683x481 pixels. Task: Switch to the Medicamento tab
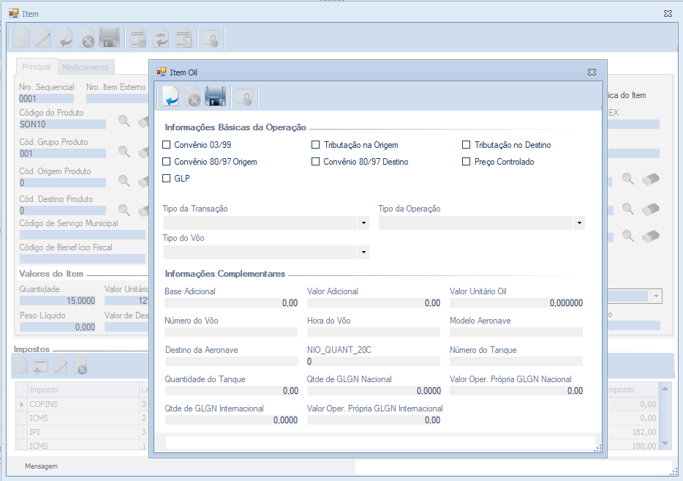tap(85, 67)
